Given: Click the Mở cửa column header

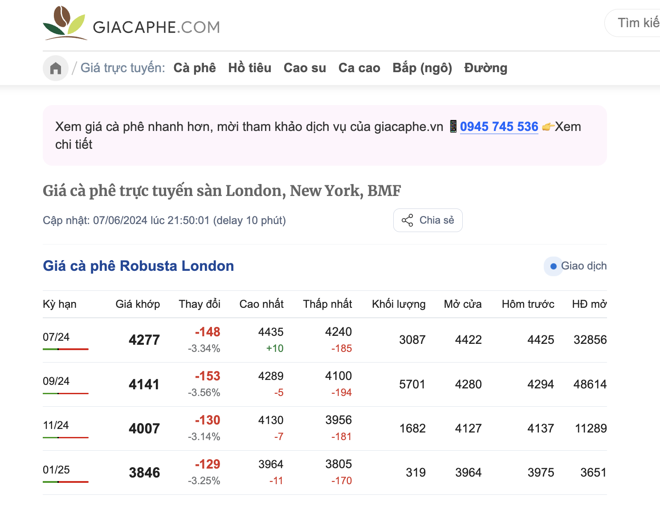Looking at the screenshot, I should [463, 304].
